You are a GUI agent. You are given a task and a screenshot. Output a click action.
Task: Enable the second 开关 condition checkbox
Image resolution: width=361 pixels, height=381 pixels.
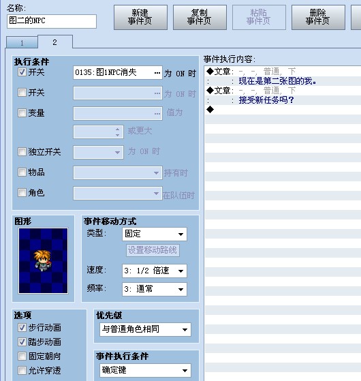click(22, 92)
